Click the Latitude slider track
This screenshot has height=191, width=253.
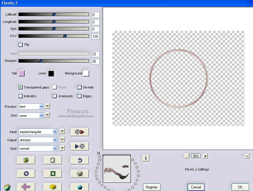point(54,14)
